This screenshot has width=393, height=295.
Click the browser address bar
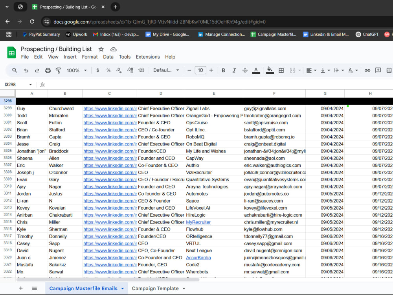click(x=160, y=22)
